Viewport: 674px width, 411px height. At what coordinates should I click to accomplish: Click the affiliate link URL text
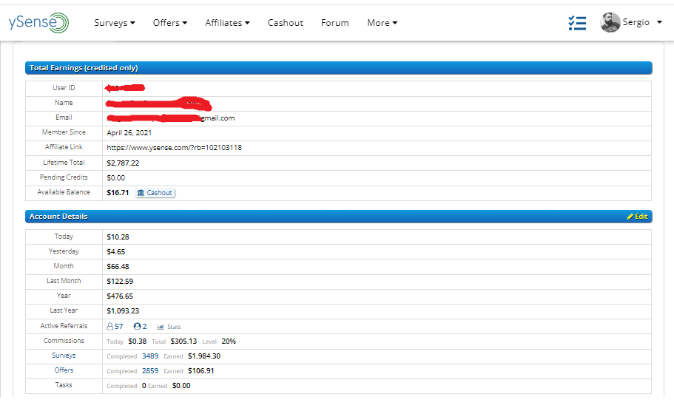coord(174,147)
